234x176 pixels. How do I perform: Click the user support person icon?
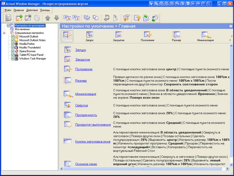[155, 18]
